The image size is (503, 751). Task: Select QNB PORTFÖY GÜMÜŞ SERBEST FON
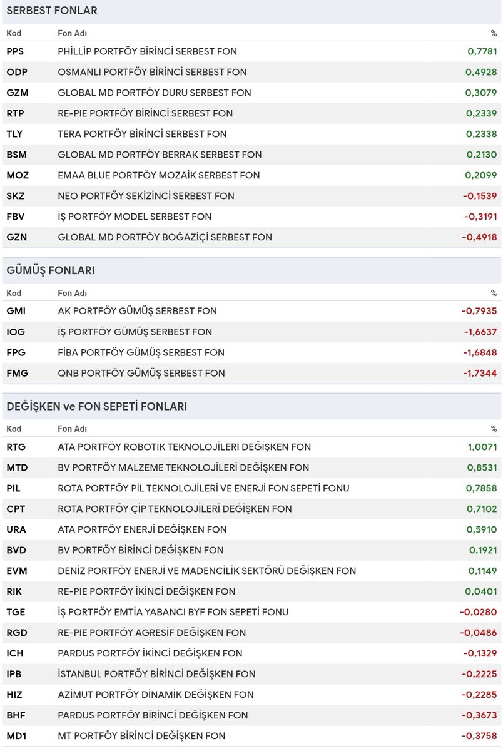[x=141, y=373]
